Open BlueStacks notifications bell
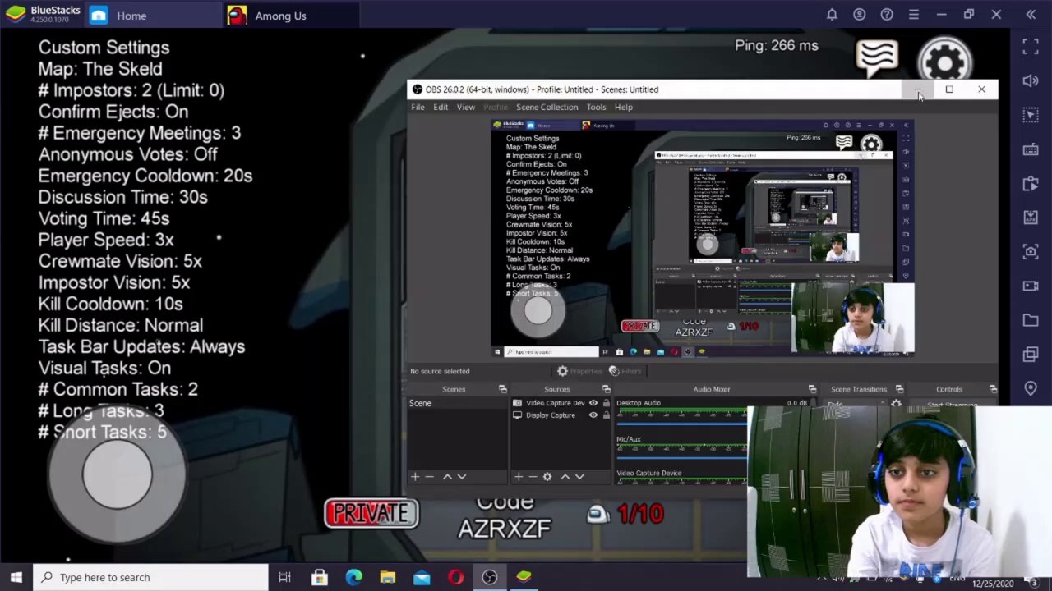This screenshot has width=1052, height=591. coord(832,15)
